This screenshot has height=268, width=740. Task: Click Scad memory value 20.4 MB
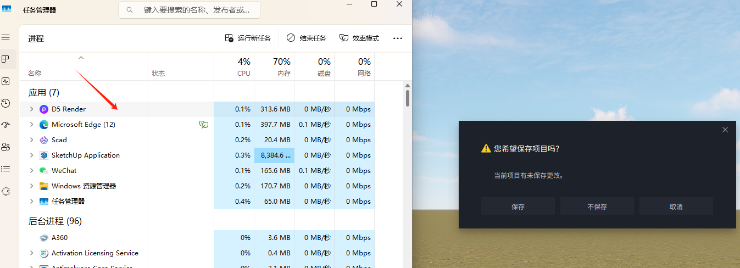pyautogui.click(x=277, y=140)
